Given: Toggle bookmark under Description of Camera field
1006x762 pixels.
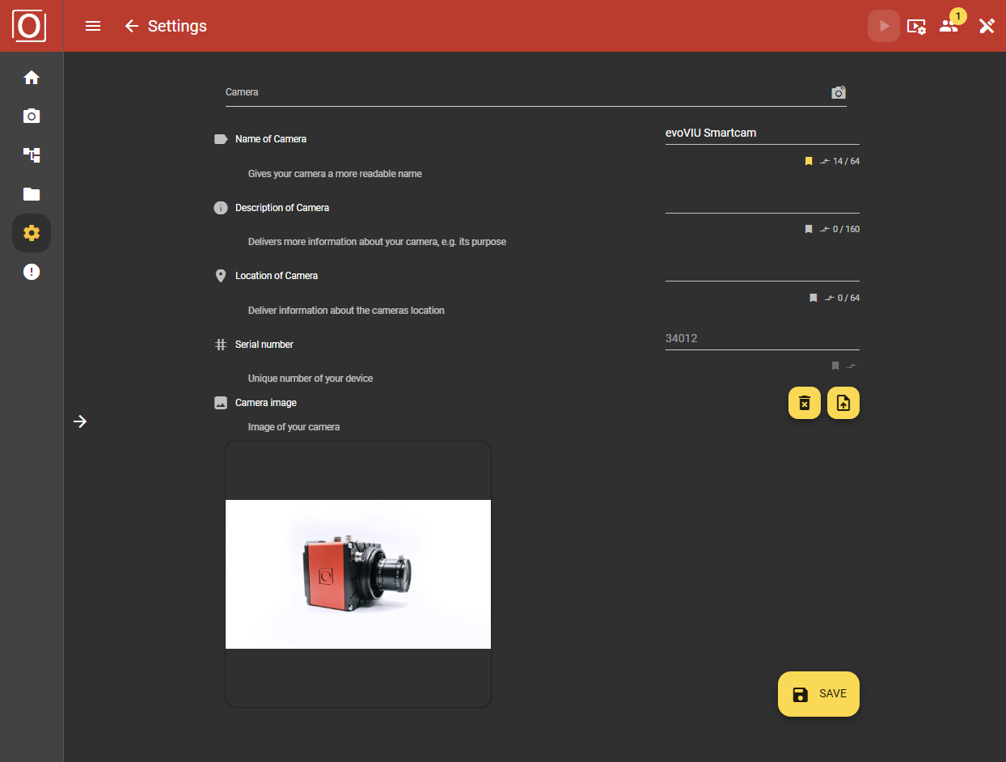Looking at the screenshot, I should click(809, 230).
